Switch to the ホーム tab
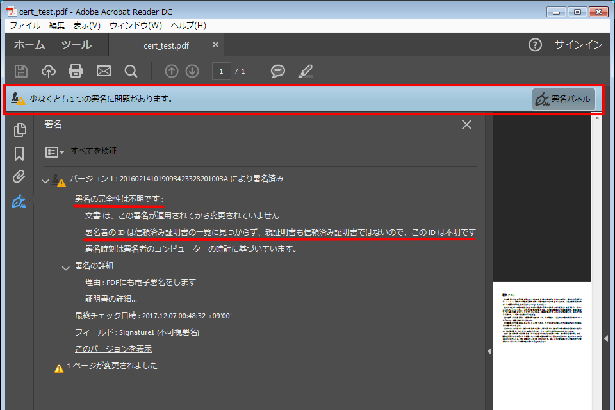Image resolution: width=615 pixels, height=410 pixels. (x=29, y=45)
